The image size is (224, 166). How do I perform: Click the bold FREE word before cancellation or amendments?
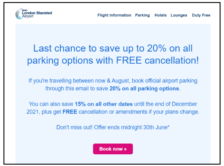[70, 112]
